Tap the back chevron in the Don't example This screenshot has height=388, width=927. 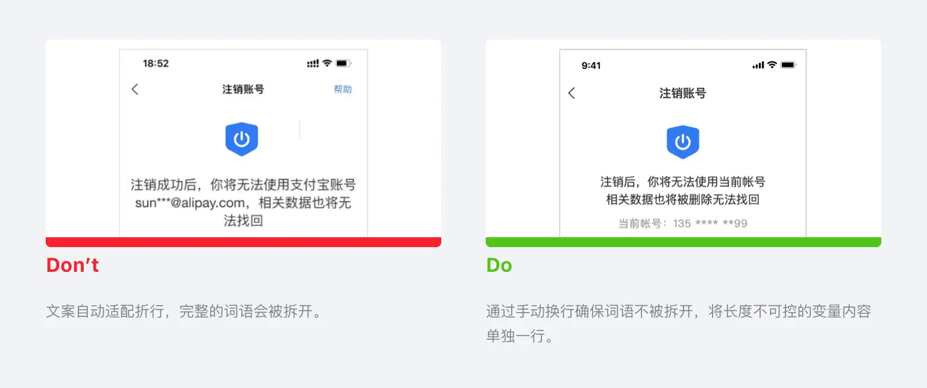pyautogui.click(x=135, y=89)
